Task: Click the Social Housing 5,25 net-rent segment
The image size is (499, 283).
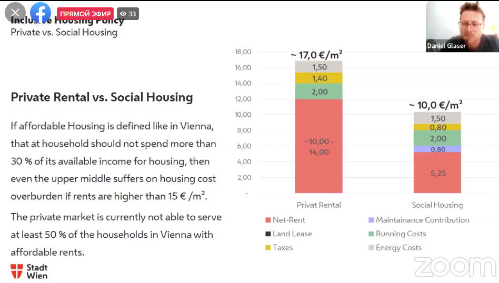Action: click(437, 173)
